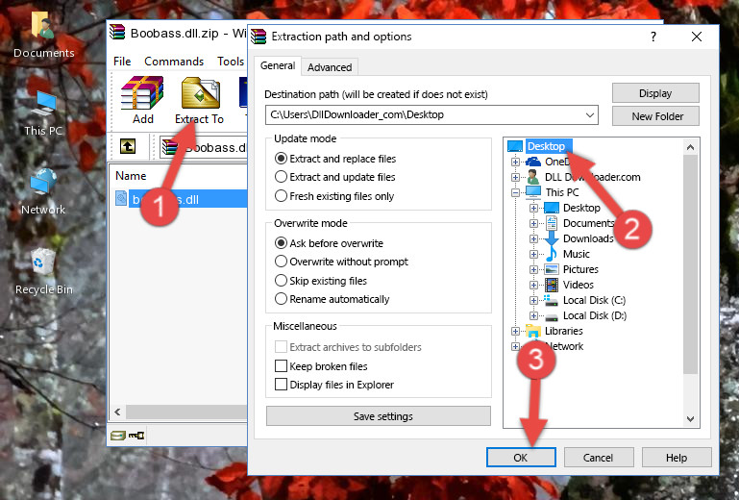
Task: Select Videos folder in the tree
Action: (x=578, y=285)
